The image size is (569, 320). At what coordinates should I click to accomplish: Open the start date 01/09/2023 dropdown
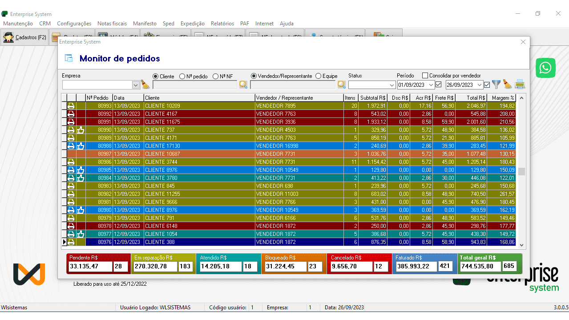[431, 85]
